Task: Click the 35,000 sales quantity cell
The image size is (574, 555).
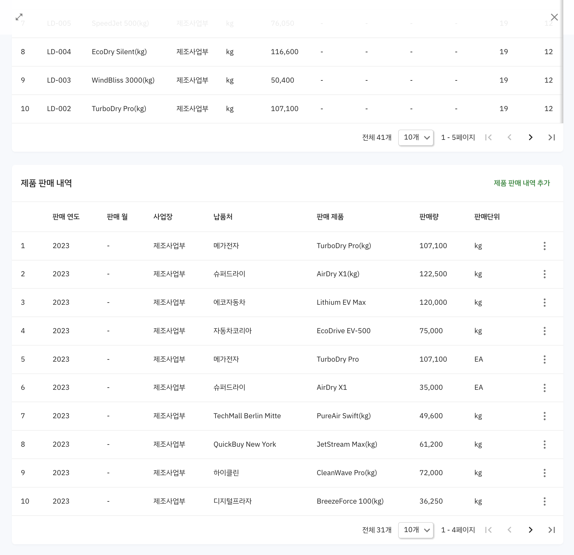Action: 431,387
